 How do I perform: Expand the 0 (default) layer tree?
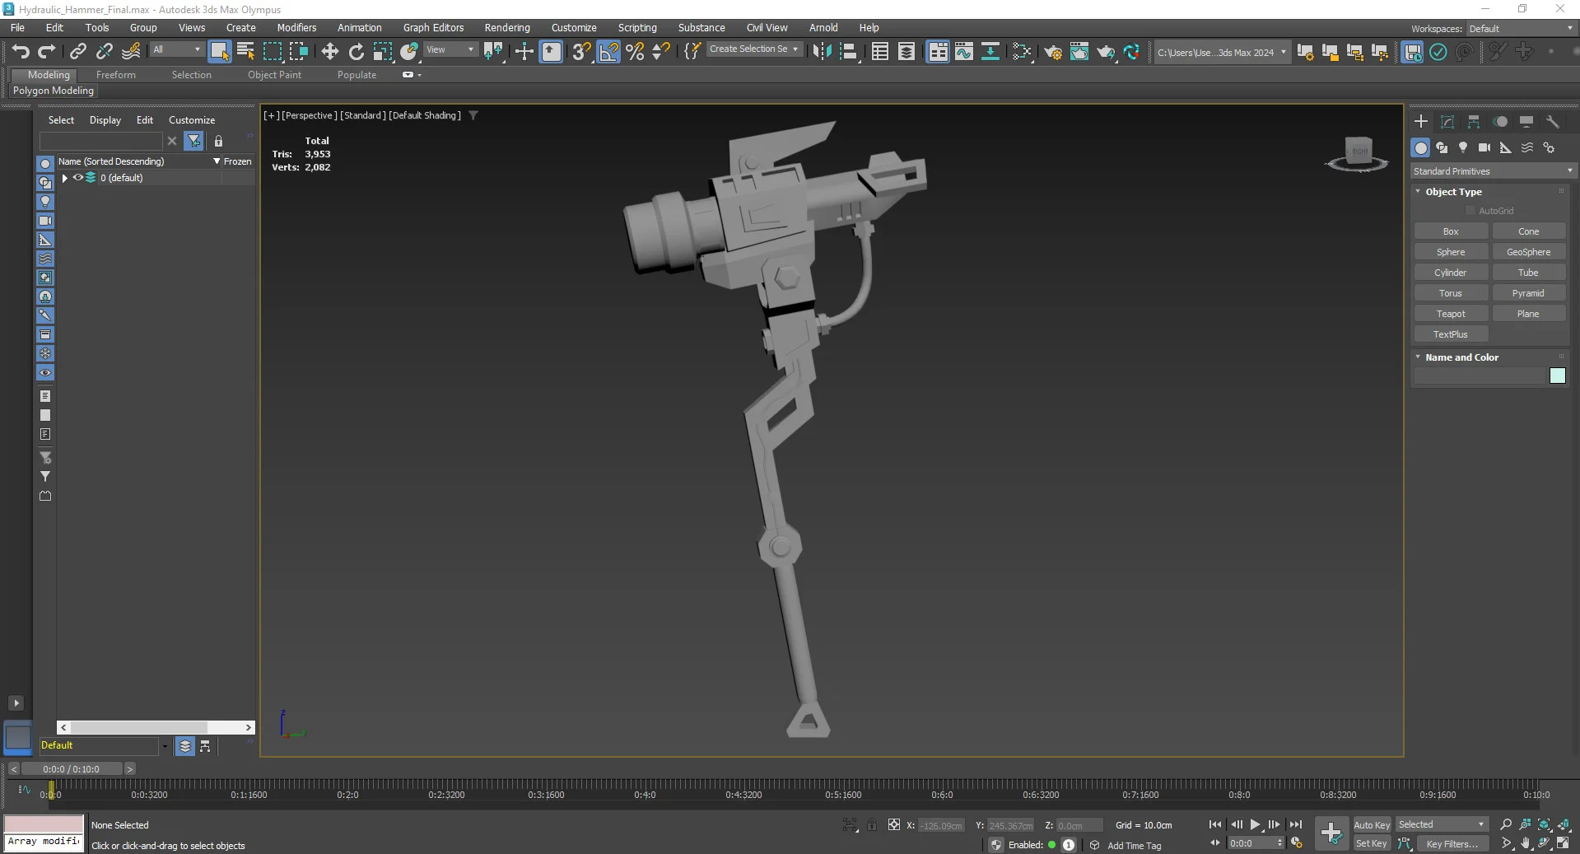pyautogui.click(x=64, y=178)
